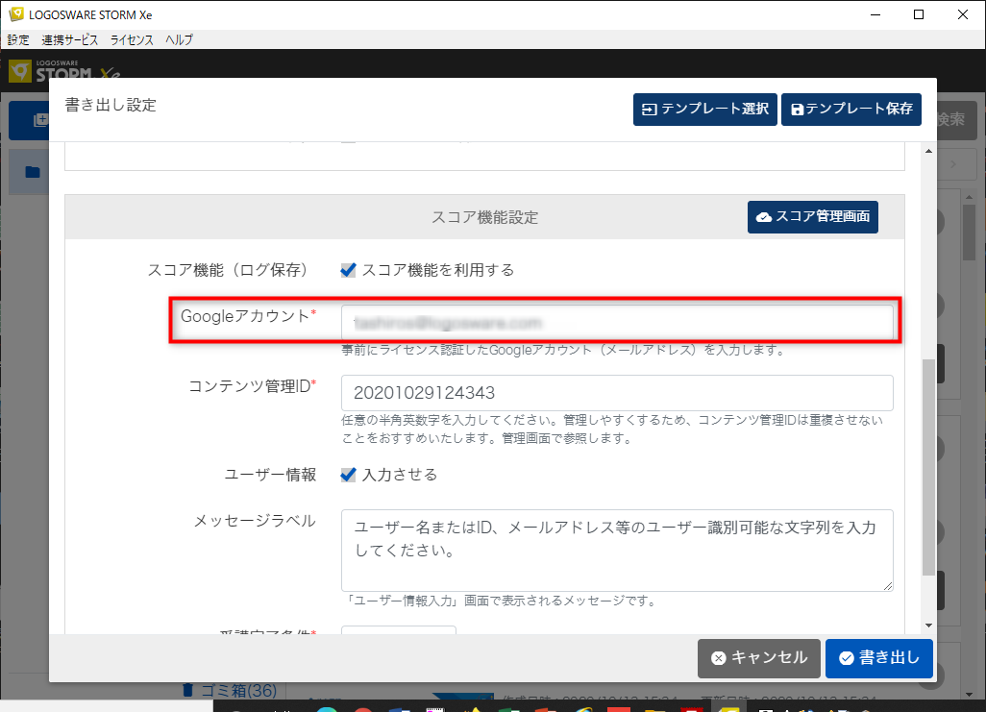Viewport: 986px width, 712px height.
Task: Click the スコア機能（ログ保存） label
Action: 232,270
